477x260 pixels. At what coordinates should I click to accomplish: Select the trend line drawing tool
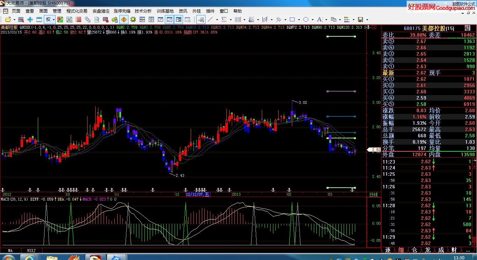click(210, 20)
